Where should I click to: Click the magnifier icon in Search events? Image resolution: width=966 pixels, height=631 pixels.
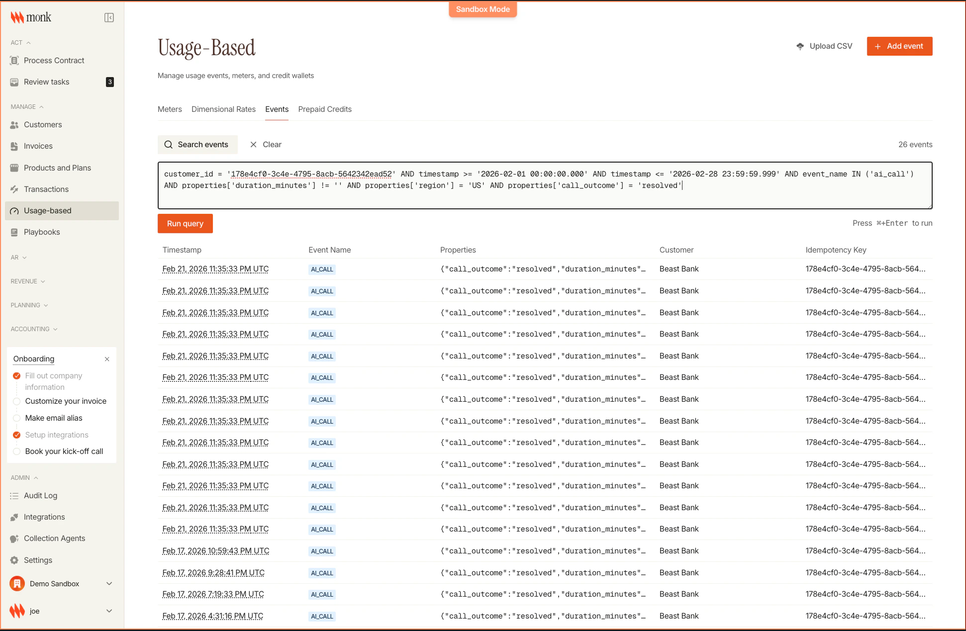coord(169,145)
